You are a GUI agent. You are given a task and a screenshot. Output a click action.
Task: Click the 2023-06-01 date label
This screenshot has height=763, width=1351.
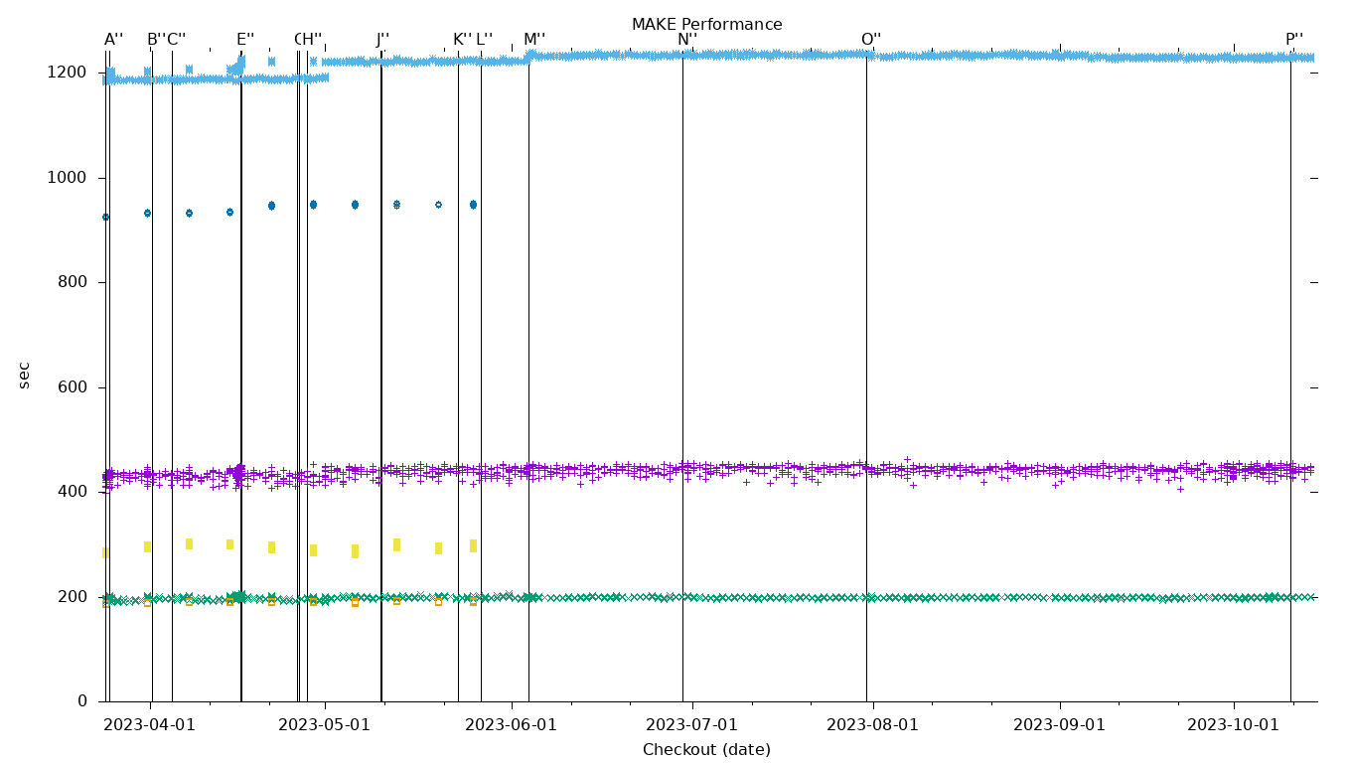coord(512,725)
